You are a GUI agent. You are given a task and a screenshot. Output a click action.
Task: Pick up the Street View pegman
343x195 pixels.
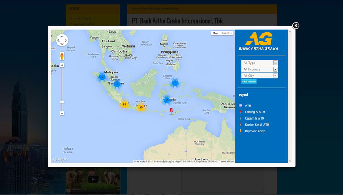pos(62,56)
